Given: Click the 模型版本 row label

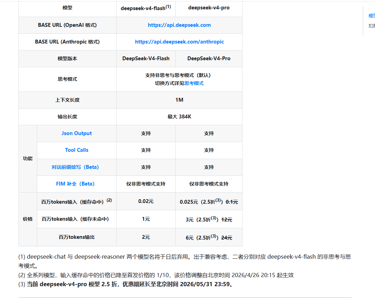Looking at the screenshot, I should (67, 58).
